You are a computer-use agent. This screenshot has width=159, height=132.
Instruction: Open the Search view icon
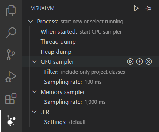11,33
